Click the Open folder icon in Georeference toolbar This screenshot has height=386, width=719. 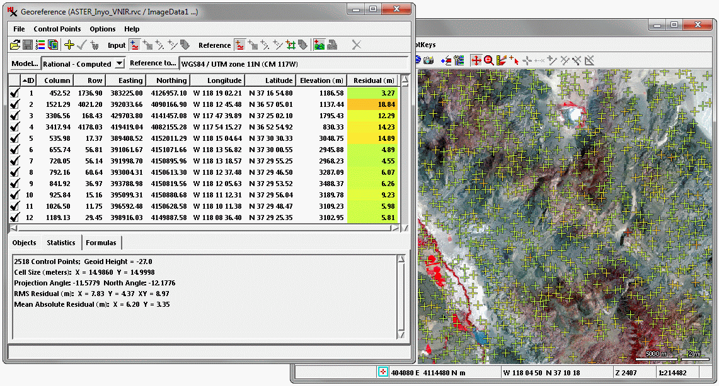coord(15,45)
